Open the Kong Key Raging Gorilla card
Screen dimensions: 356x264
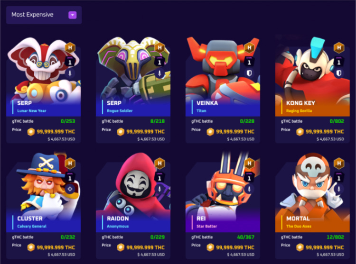(x=312, y=90)
